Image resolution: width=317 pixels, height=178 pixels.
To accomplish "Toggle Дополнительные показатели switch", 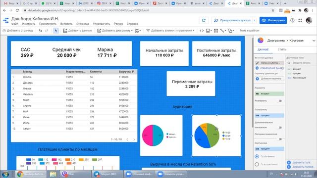I will tap(280, 128).
